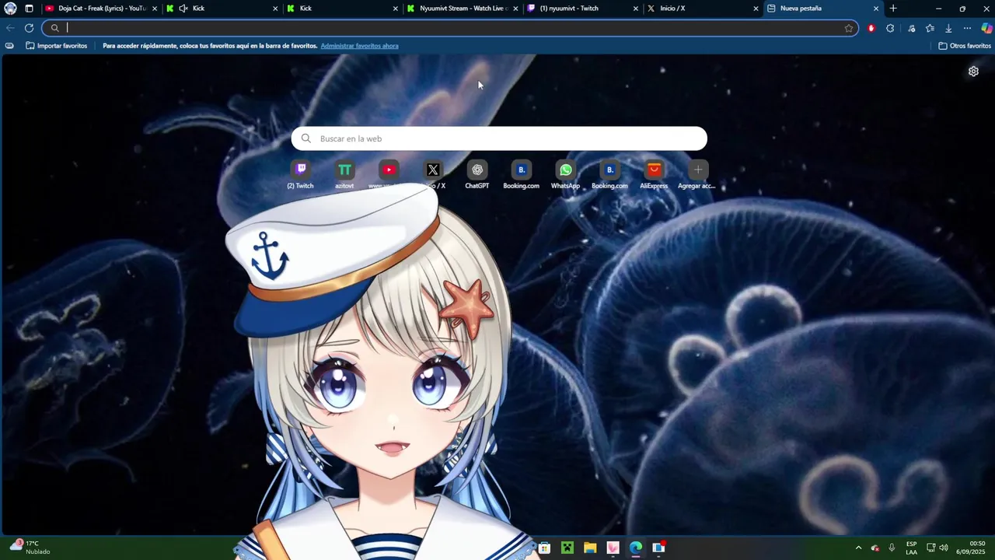This screenshot has height=560, width=995.
Task: Open the extensions puzzle icon
Action: (890, 28)
